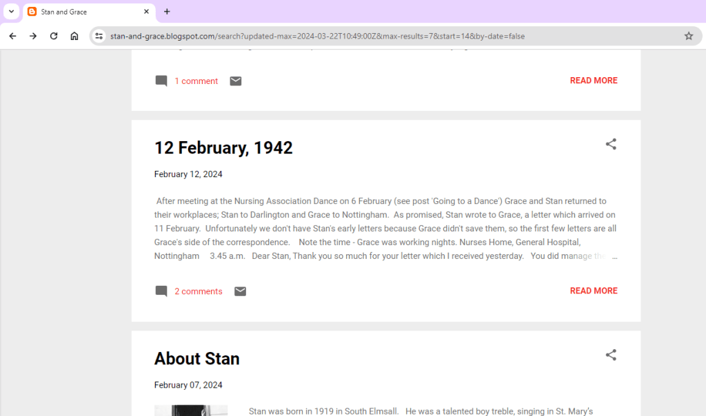Open site information via the tune icon
The height and width of the screenshot is (416, 706).
[99, 35]
